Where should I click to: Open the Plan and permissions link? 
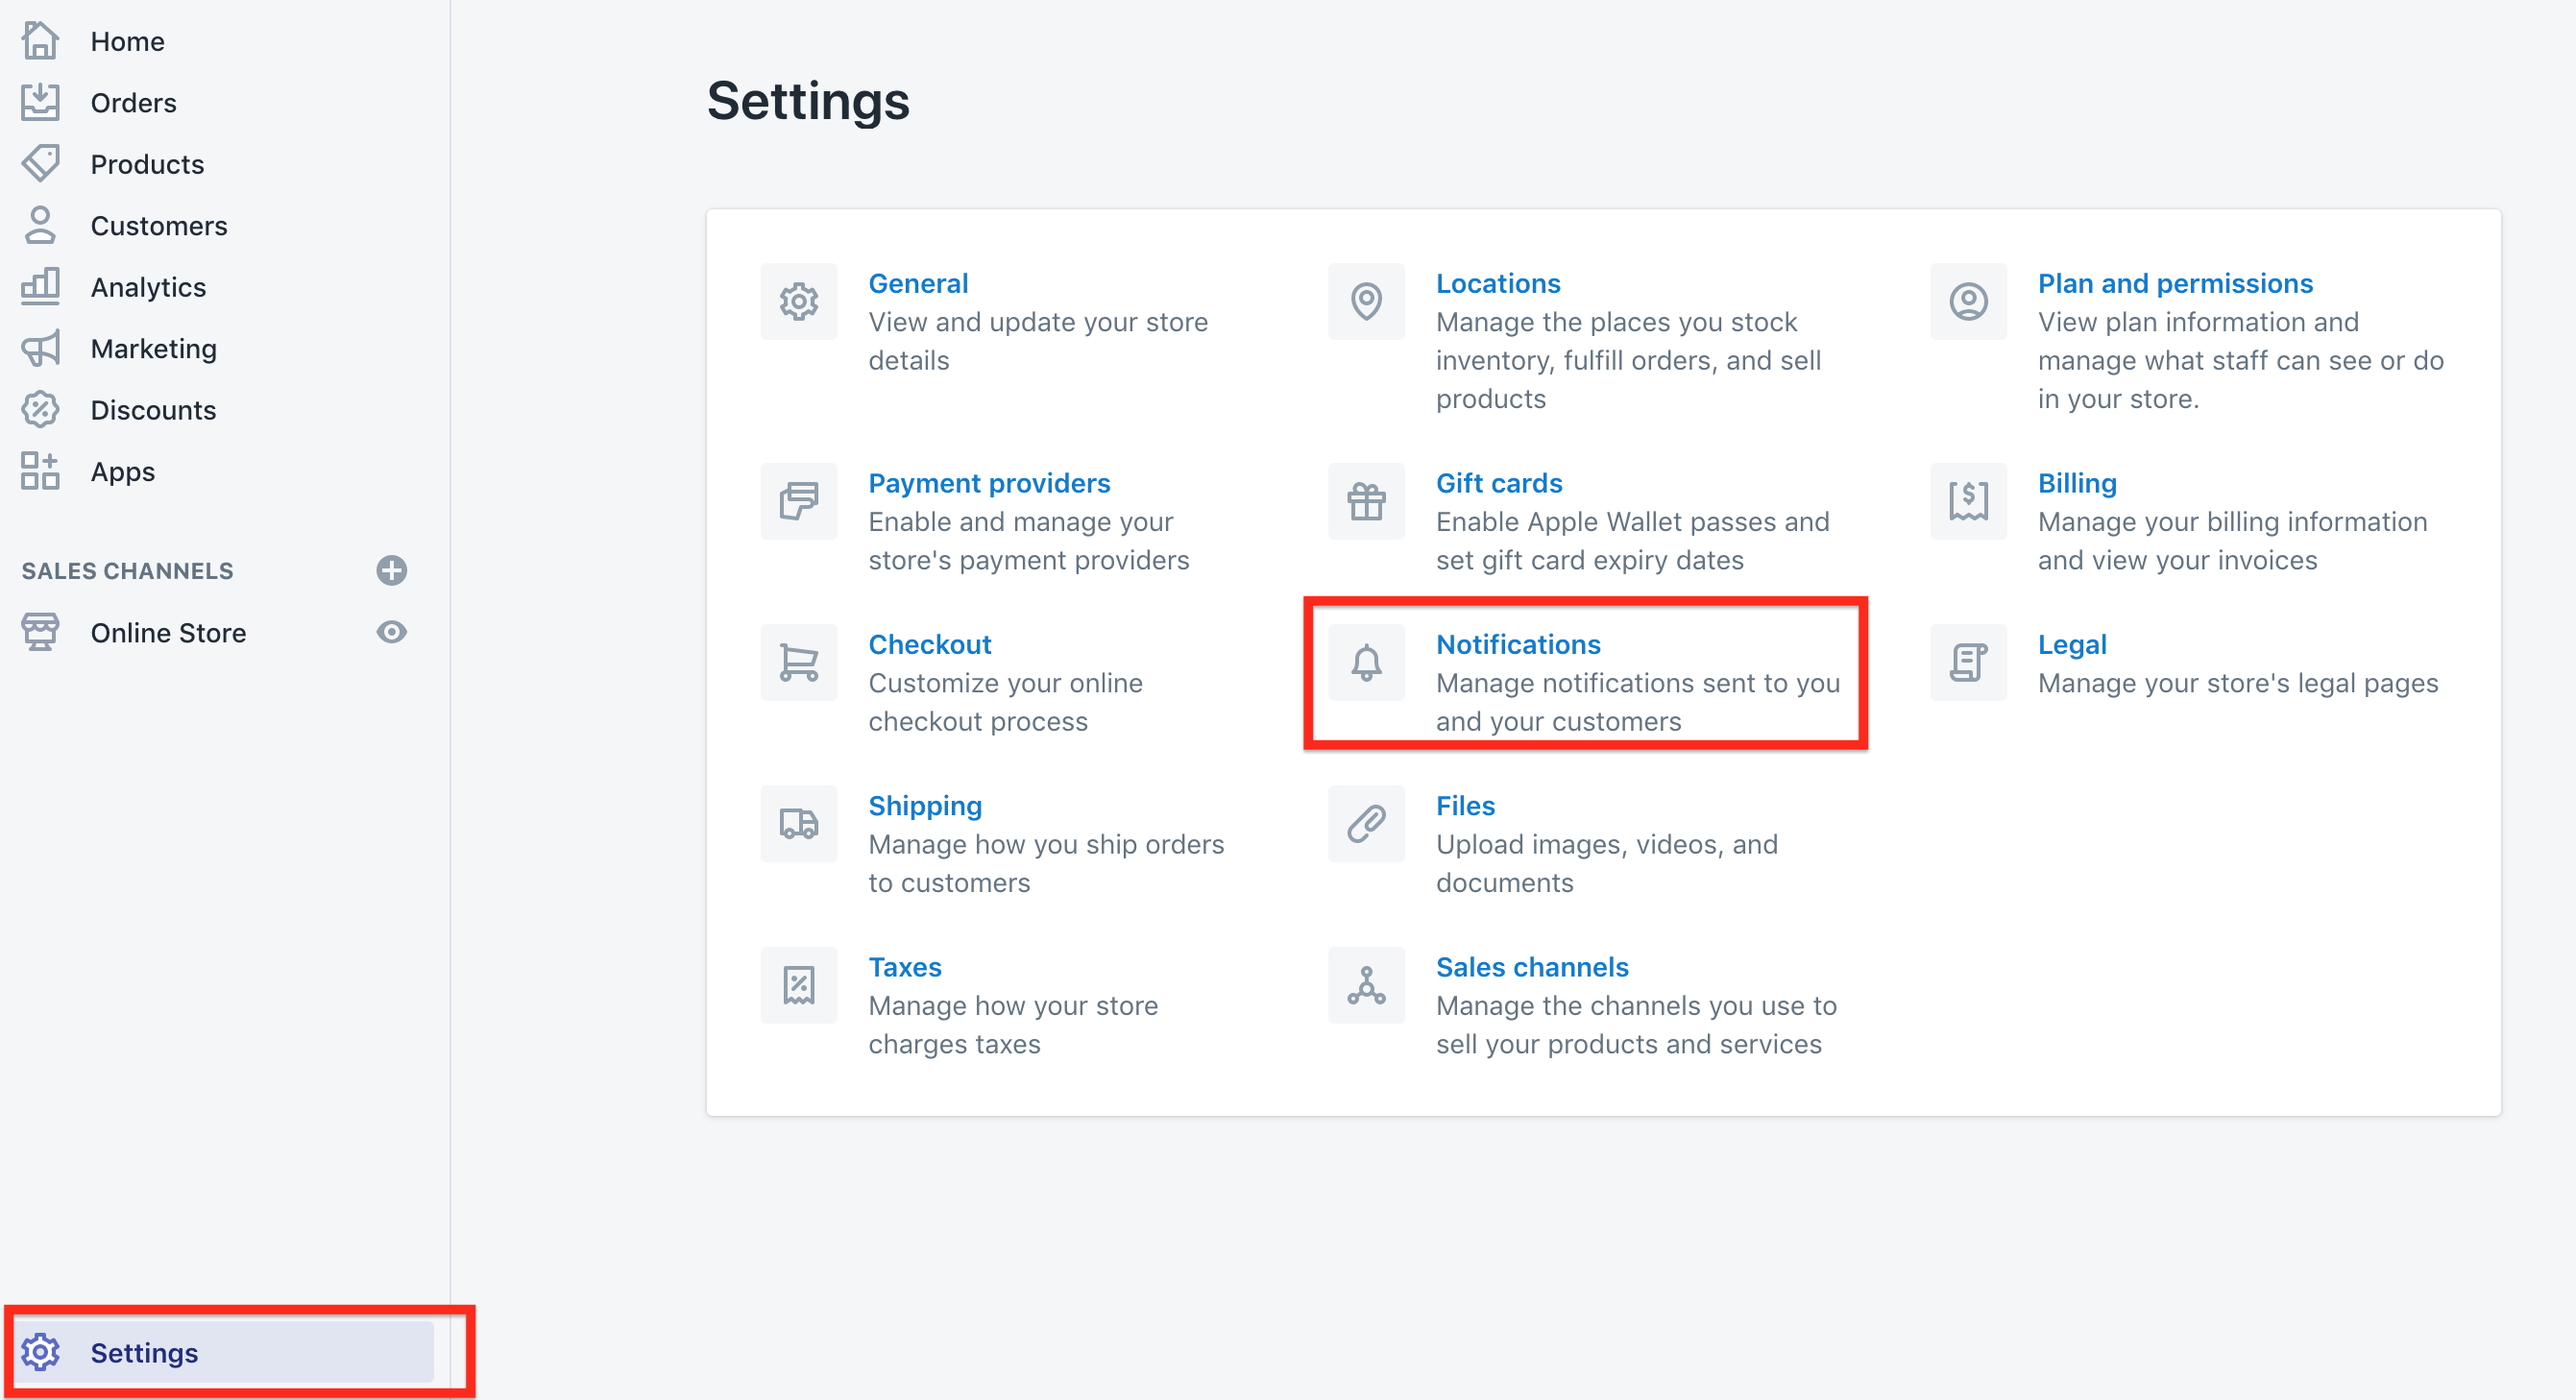pos(2175,283)
